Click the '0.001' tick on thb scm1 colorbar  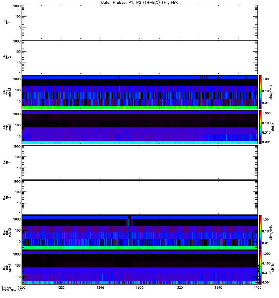[x=266, y=142]
